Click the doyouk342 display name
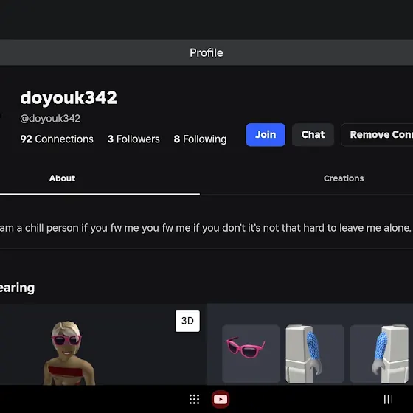Screen dimensions: 413x413 pos(69,97)
